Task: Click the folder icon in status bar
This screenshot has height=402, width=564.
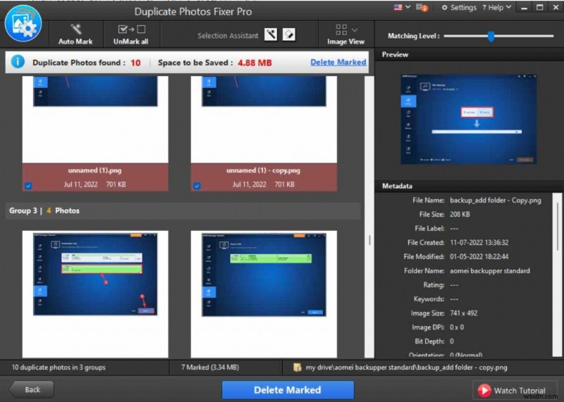Action: pyautogui.click(x=297, y=368)
